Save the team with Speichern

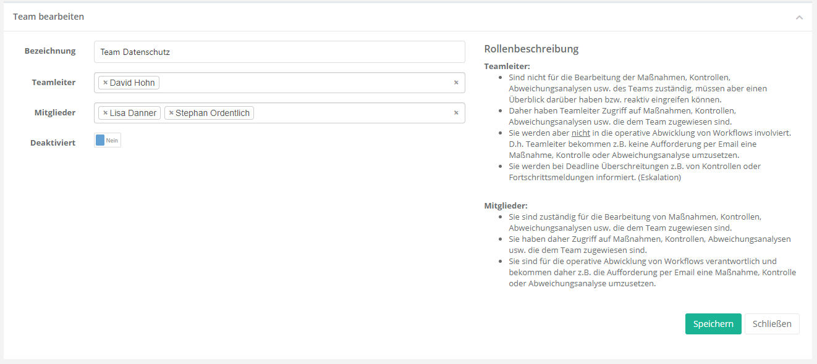[x=713, y=324]
